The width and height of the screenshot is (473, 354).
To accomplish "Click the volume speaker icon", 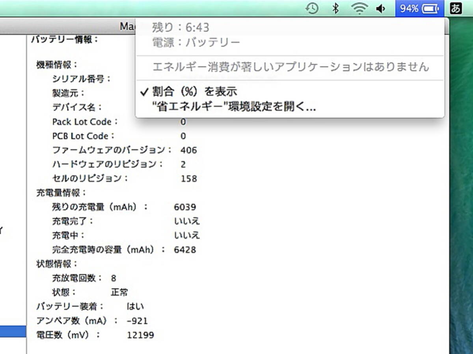I will click(x=381, y=8).
